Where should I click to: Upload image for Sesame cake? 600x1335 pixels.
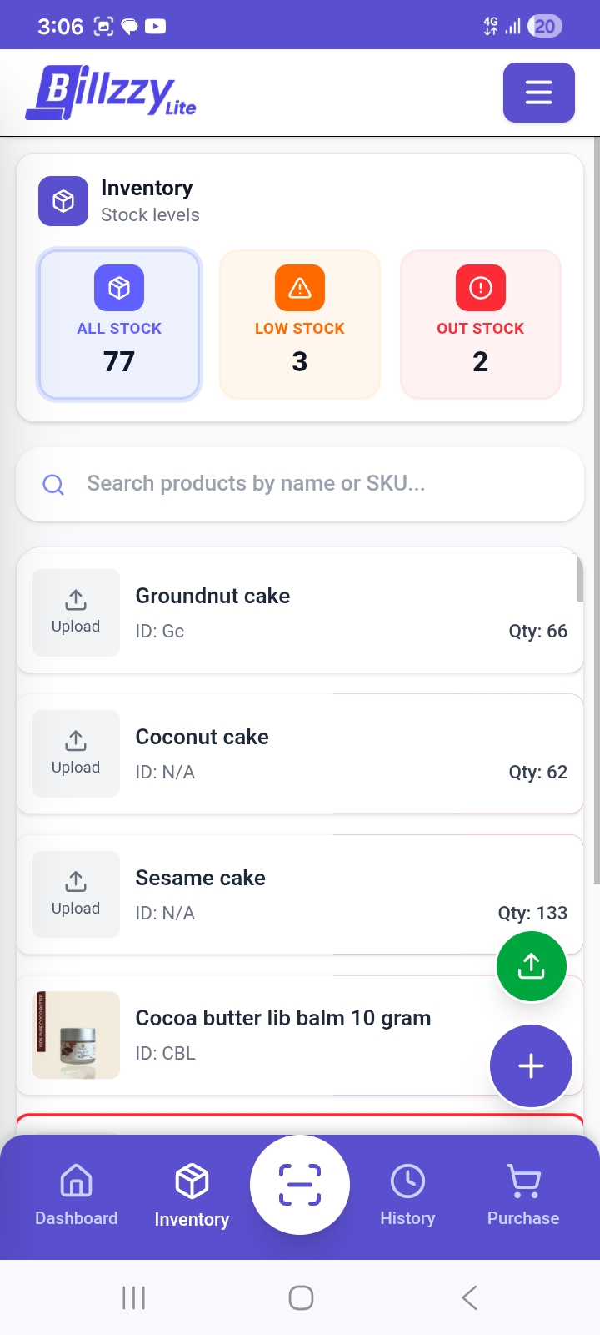[x=76, y=894]
